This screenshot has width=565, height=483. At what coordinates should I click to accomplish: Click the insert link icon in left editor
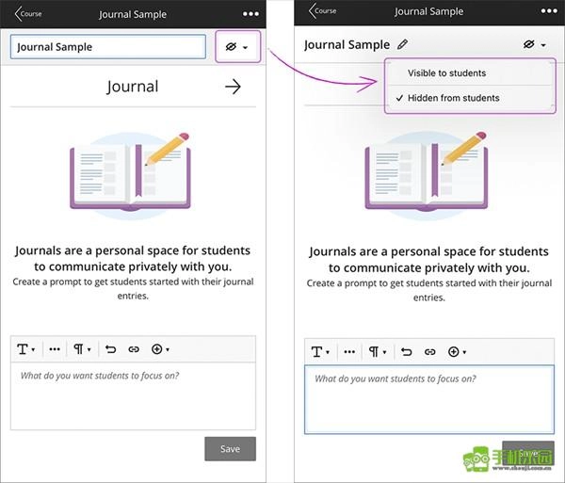click(134, 349)
